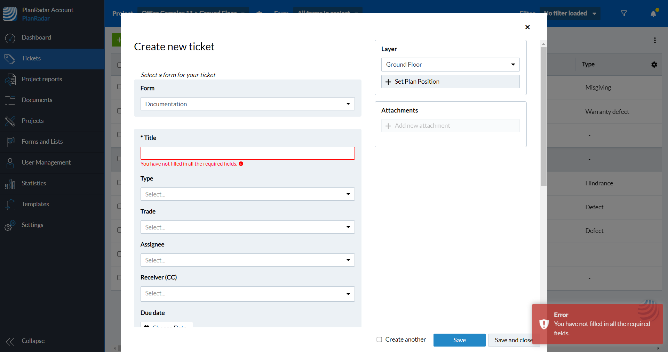
Task: Click the Statistics bar chart icon
Action: (10, 184)
